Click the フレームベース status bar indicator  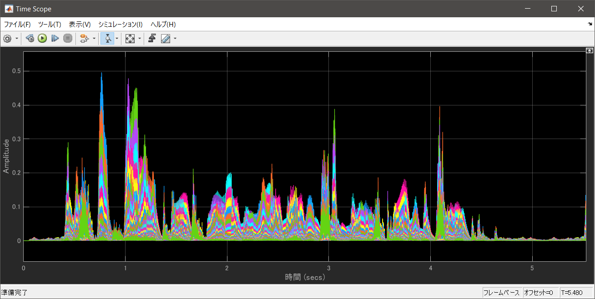502,292
